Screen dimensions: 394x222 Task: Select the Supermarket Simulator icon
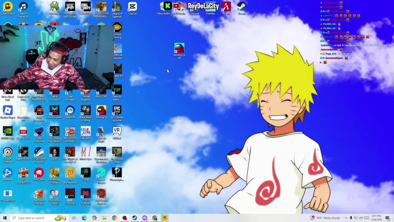click(x=101, y=155)
